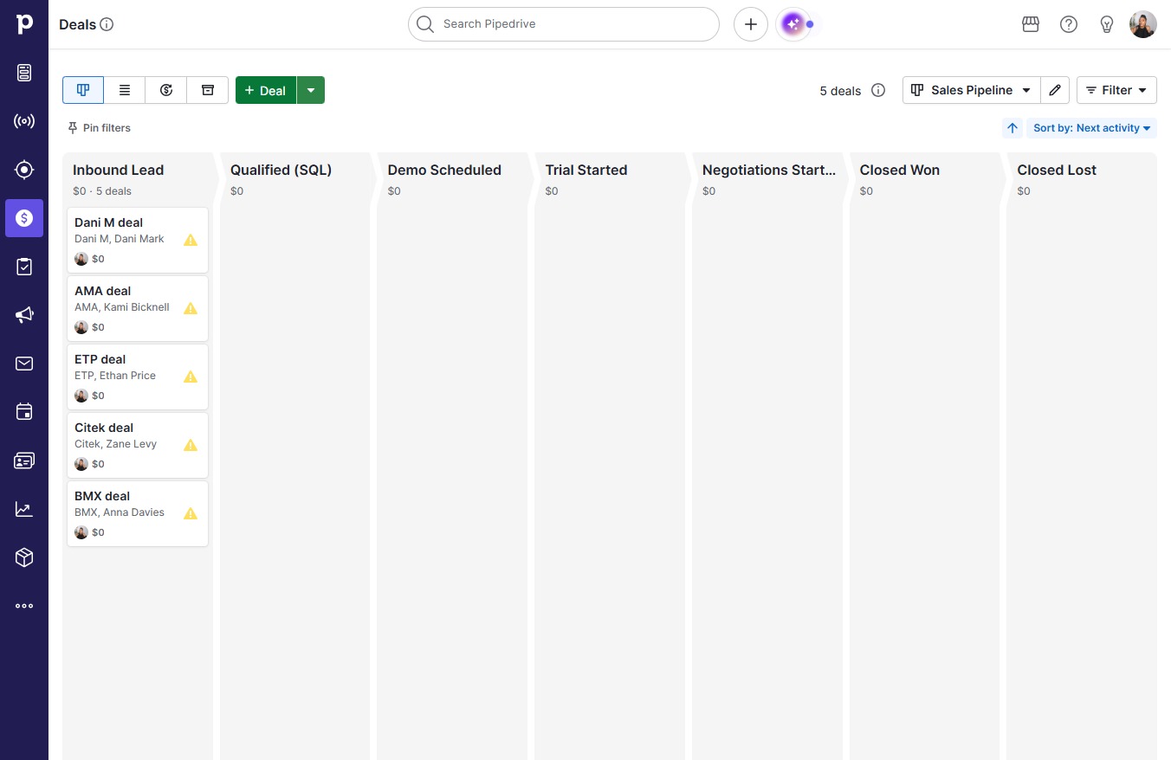
Task: Open the Products box icon in the sidebar
Action: [24, 557]
